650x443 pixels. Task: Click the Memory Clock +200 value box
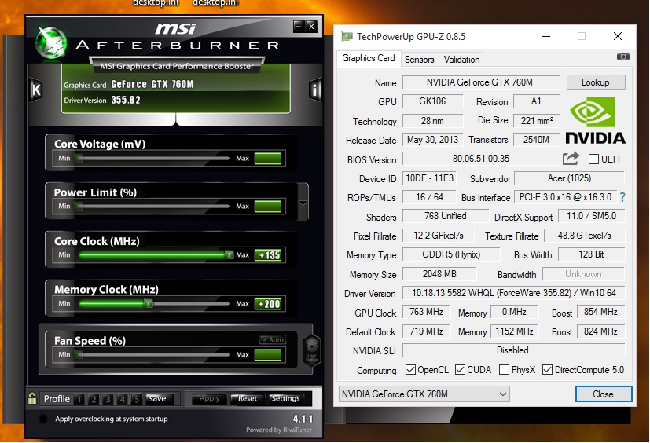(x=268, y=304)
